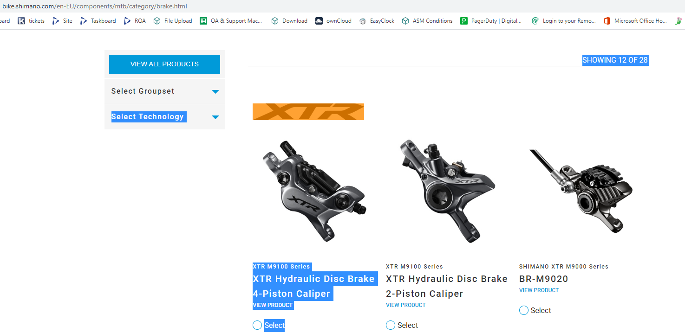The image size is (685, 333).
Task: Click the XTR 2-Piston Caliper product image
Action: [448, 190]
